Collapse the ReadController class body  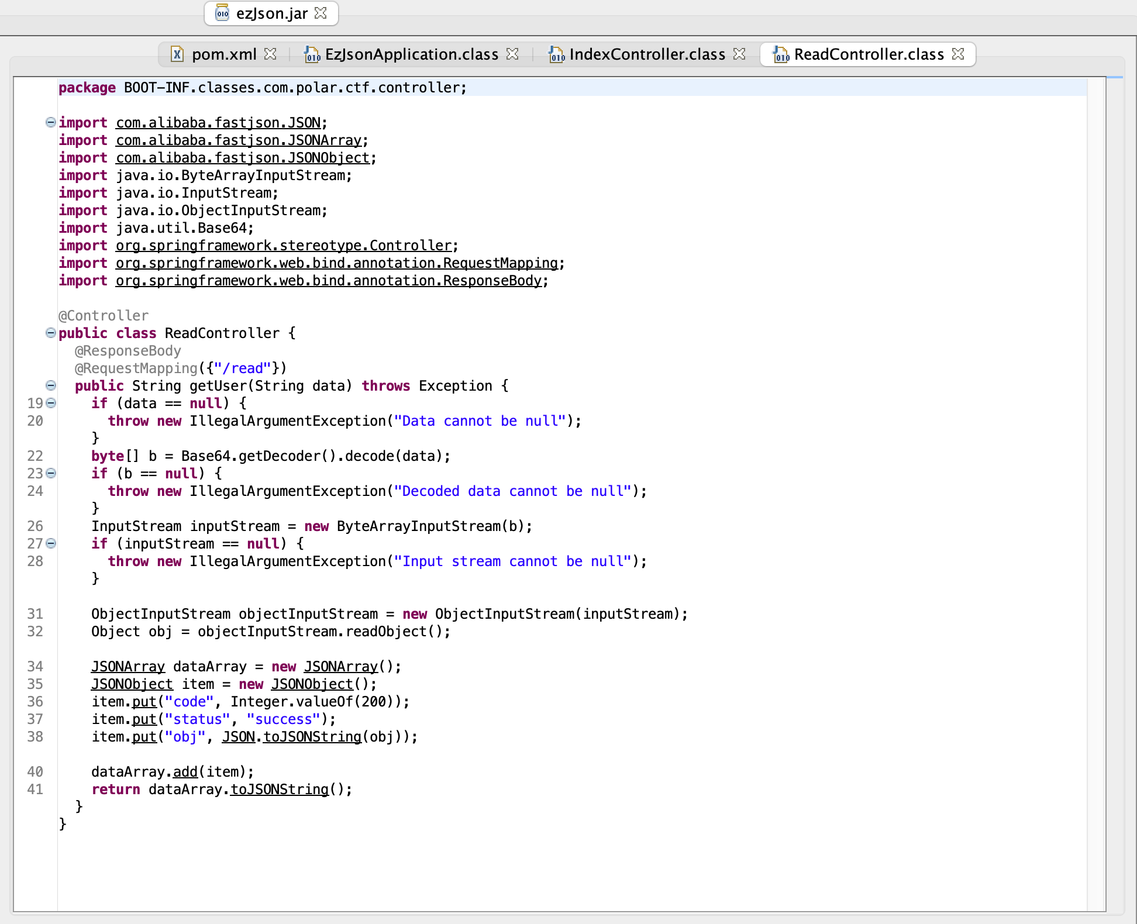click(51, 333)
